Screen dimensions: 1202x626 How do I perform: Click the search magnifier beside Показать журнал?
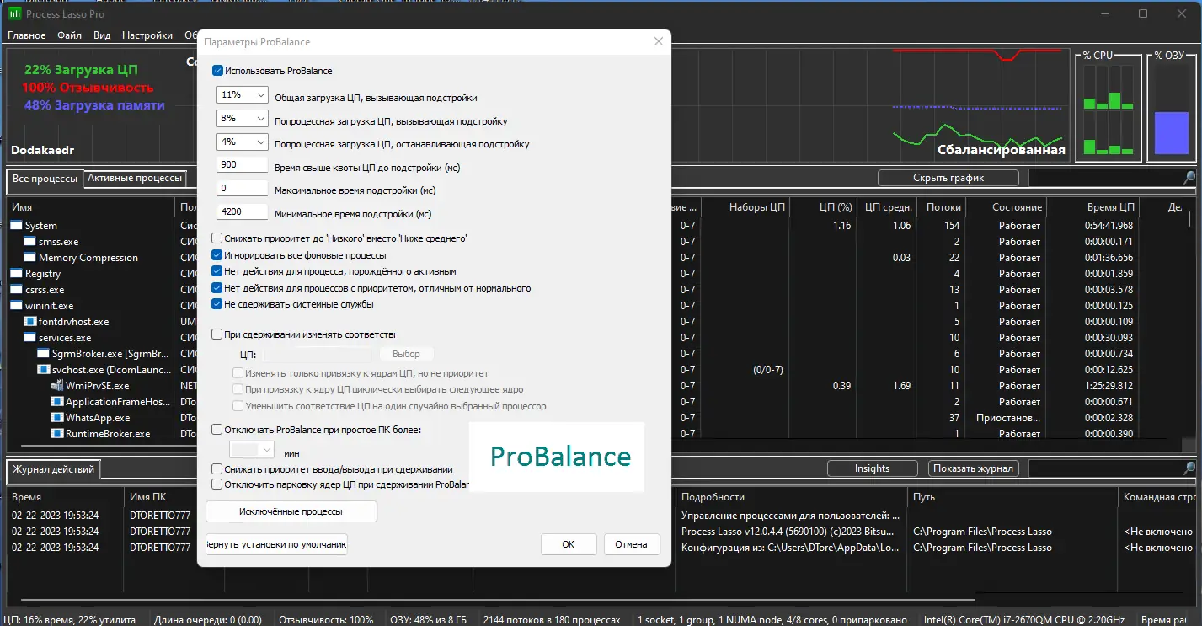(x=1189, y=468)
